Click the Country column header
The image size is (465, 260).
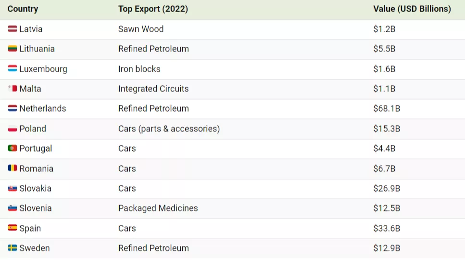click(23, 9)
